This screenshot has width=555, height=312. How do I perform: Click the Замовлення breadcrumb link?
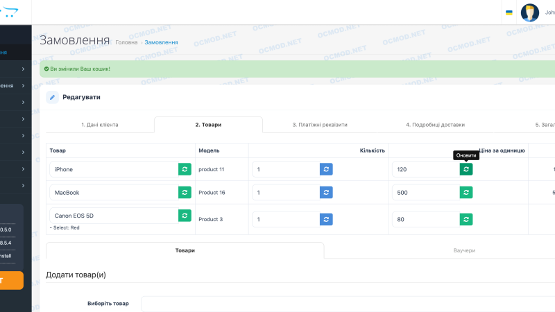(x=161, y=42)
